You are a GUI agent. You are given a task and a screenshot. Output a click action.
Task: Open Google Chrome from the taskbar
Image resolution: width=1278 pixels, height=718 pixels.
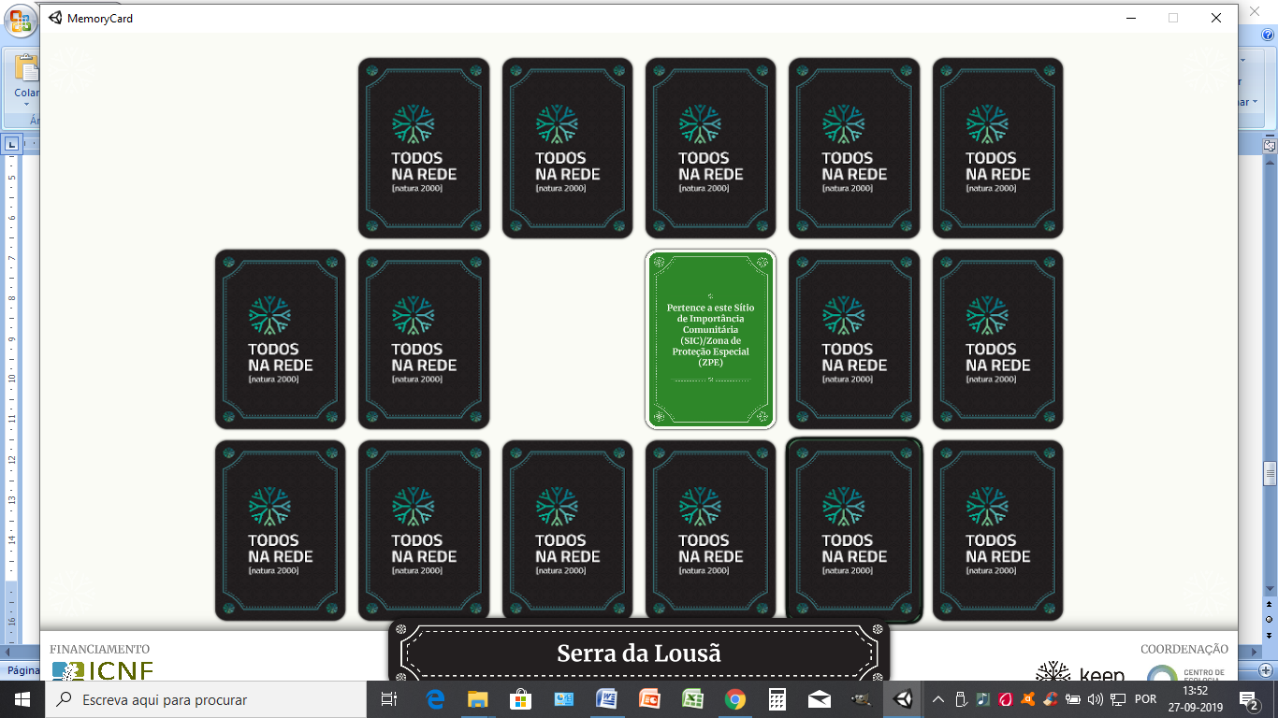pos(734,699)
